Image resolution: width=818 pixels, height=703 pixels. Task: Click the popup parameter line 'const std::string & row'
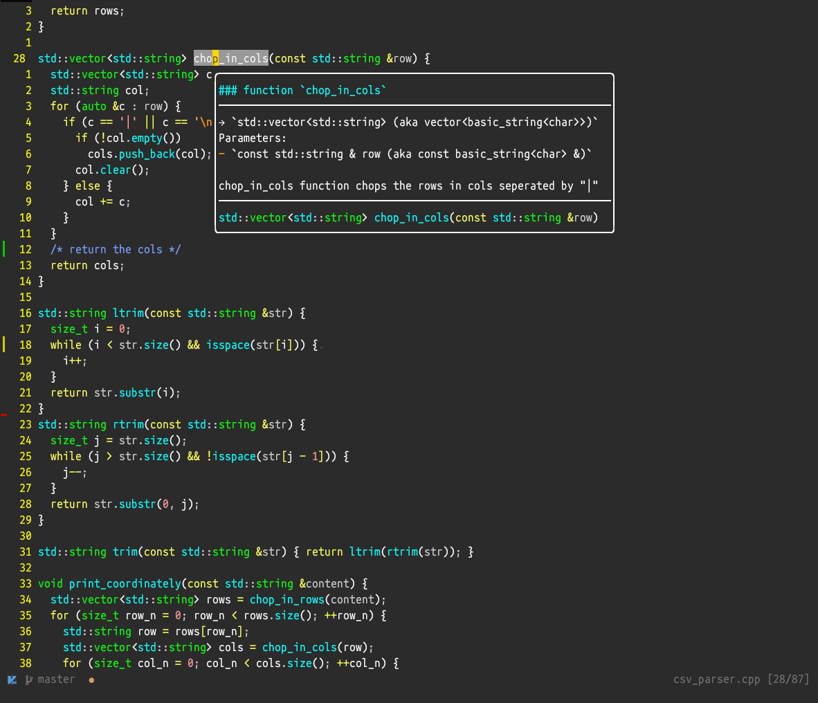pyautogui.click(x=406, y=154)
